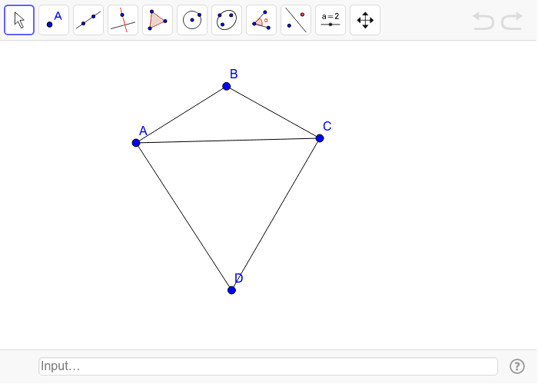Click the label "D" text
Viewport: 538px width, 384px height.
click(x=239, y=278)
